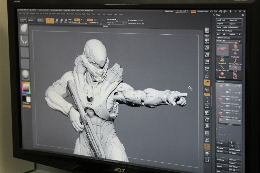Viewport: 260px width, 173px height.
Task: Select the SimpleBrush tool
Action: tap(222, 61)
